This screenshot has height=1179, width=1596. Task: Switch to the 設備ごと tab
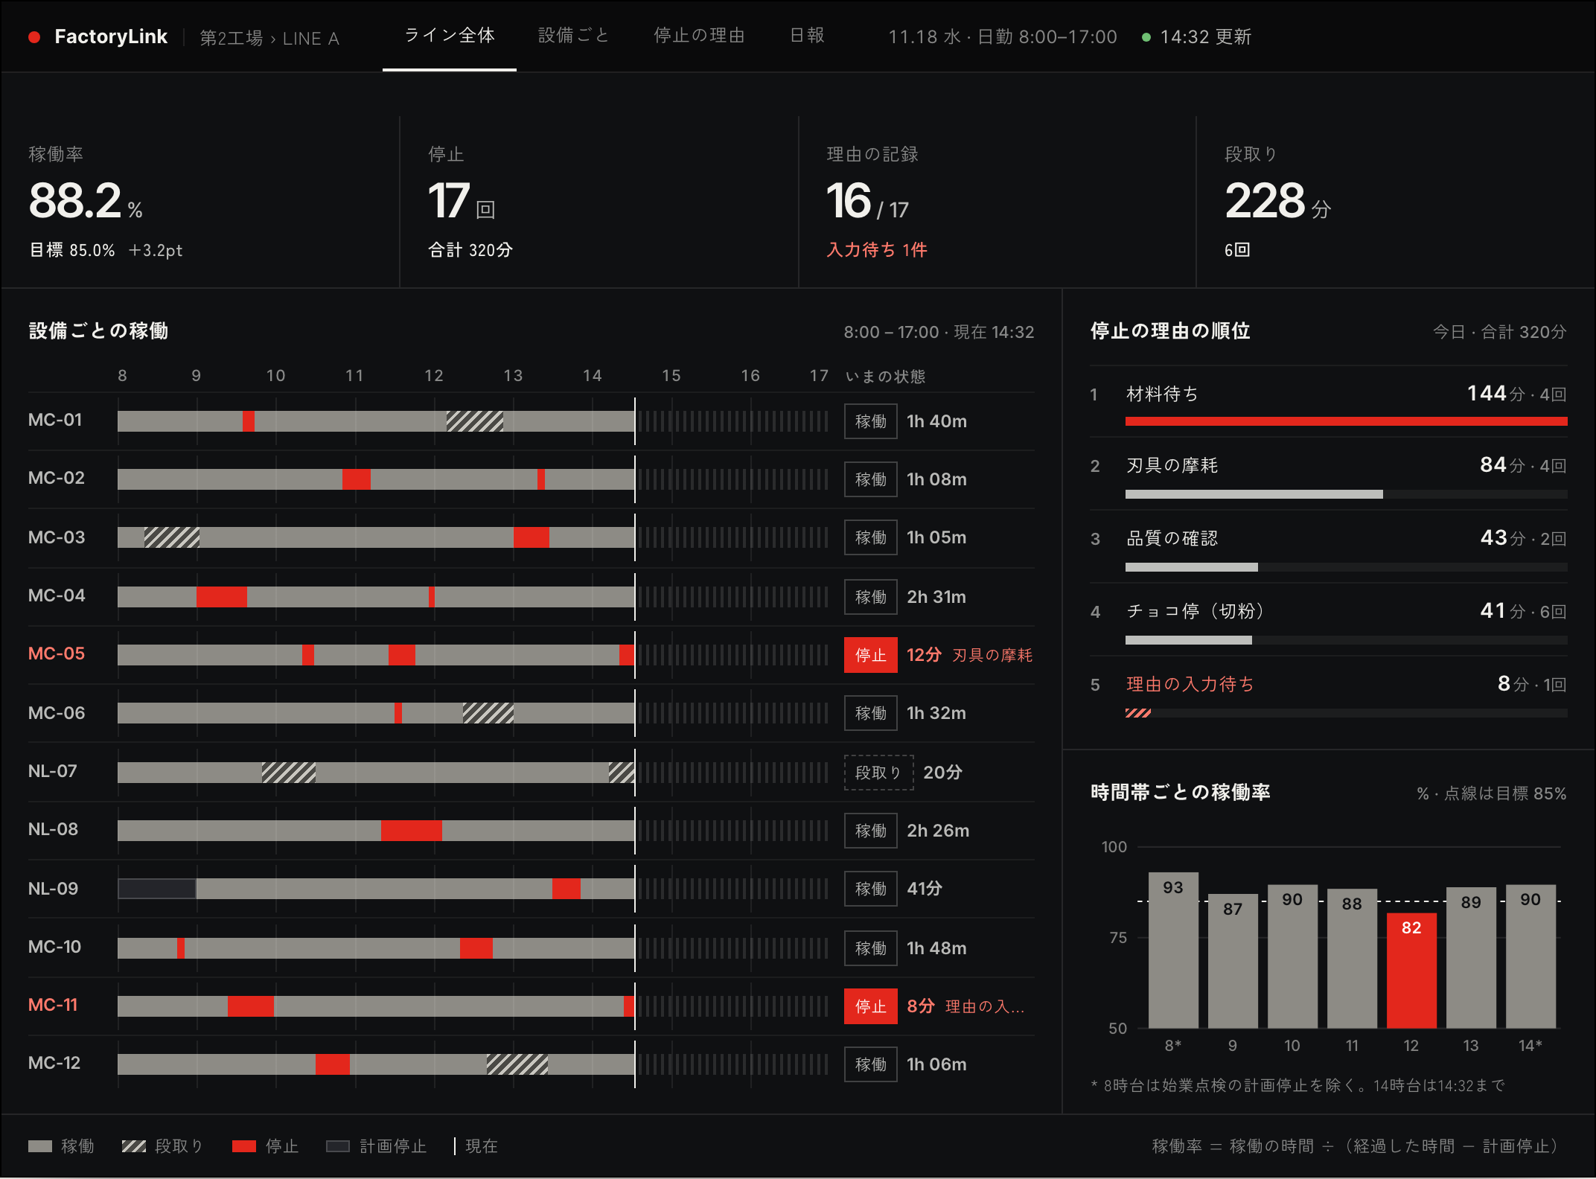tap(573, 36)
